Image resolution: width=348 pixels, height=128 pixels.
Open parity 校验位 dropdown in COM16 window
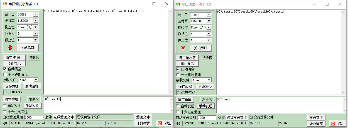pos(209,27)
